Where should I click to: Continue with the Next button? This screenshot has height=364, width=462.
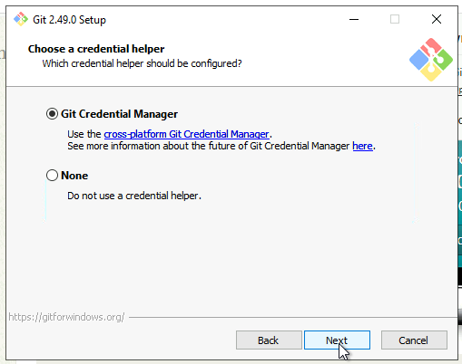click(337, 340)
